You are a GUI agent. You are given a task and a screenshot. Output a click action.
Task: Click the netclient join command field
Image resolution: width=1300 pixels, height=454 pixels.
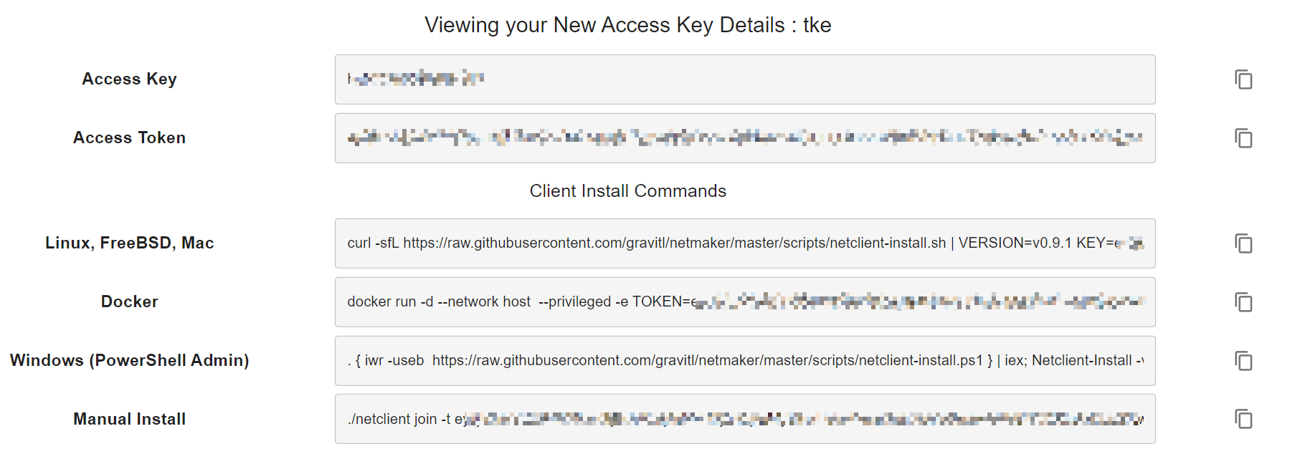coord(744,419)
